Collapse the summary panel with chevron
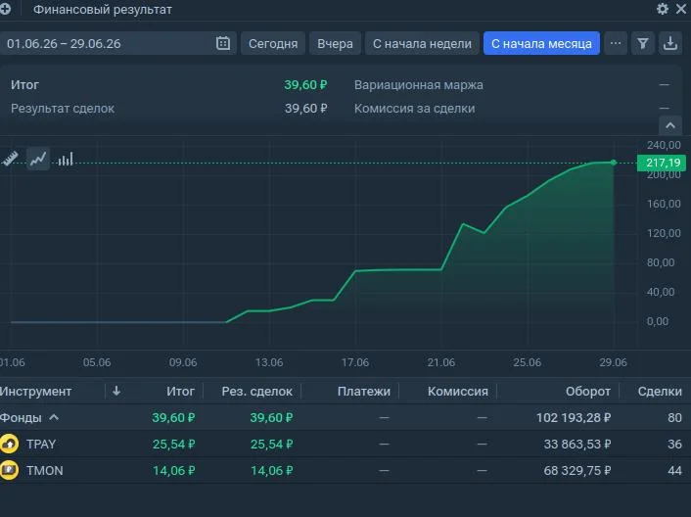Image resolution: width=691 pixels, height=517 pixels. click(x=670, y=125)
